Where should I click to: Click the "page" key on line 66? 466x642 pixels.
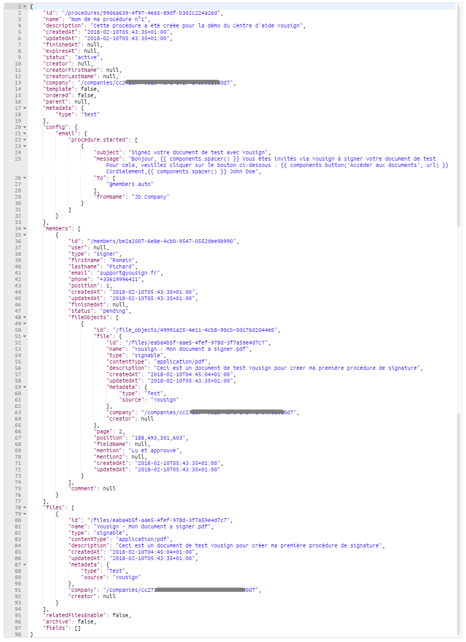(x=102, y=431)
